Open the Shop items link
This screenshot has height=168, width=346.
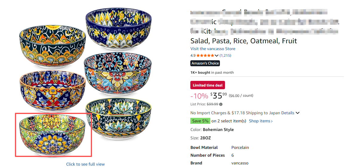pyautogui.click(x=261, y=121)
